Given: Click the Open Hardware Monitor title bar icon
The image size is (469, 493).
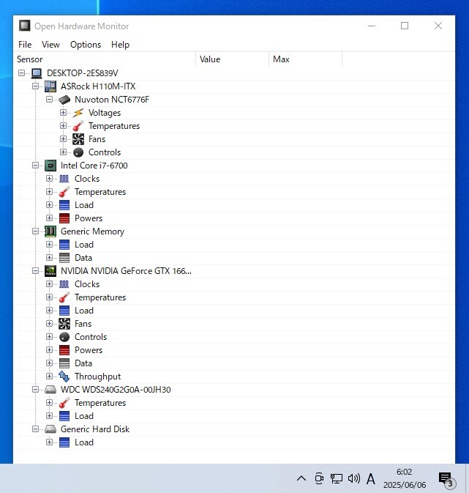Looking at the screenshot, I should (x=25, y=26).
